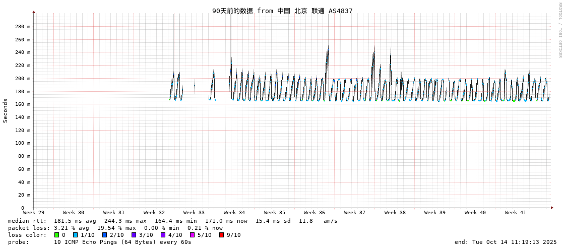Click the 160 m y-axis label
Viewport: 565px width, 249px height.
(22, 104)
